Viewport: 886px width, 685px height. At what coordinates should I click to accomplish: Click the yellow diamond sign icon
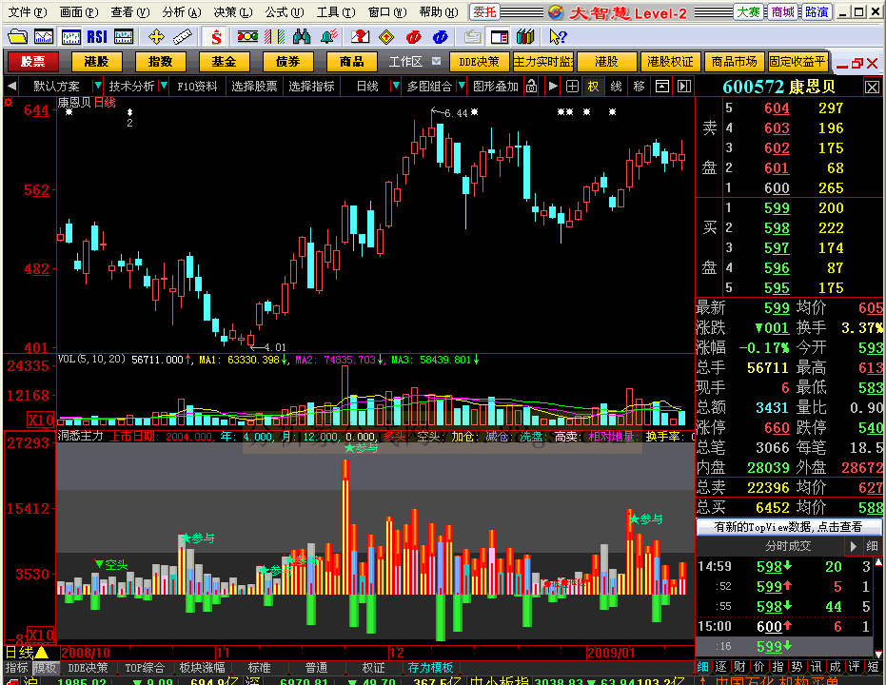tap(386, 37)
